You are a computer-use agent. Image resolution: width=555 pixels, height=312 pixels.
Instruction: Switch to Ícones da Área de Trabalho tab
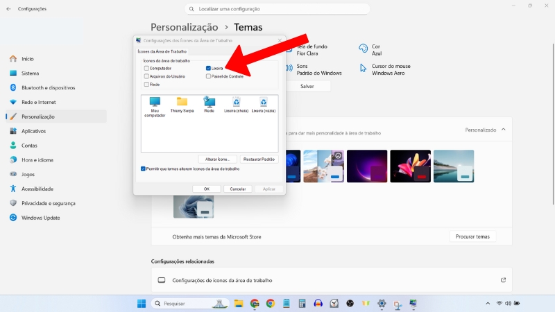[x=162, y=51]
